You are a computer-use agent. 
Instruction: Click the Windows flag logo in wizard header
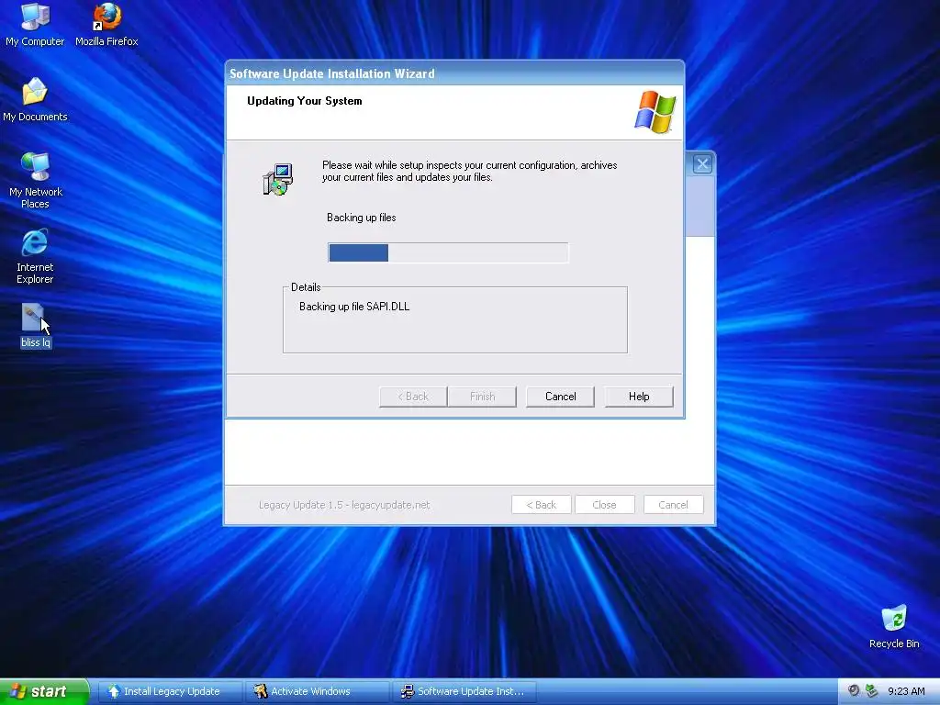(x=655, y=112)
